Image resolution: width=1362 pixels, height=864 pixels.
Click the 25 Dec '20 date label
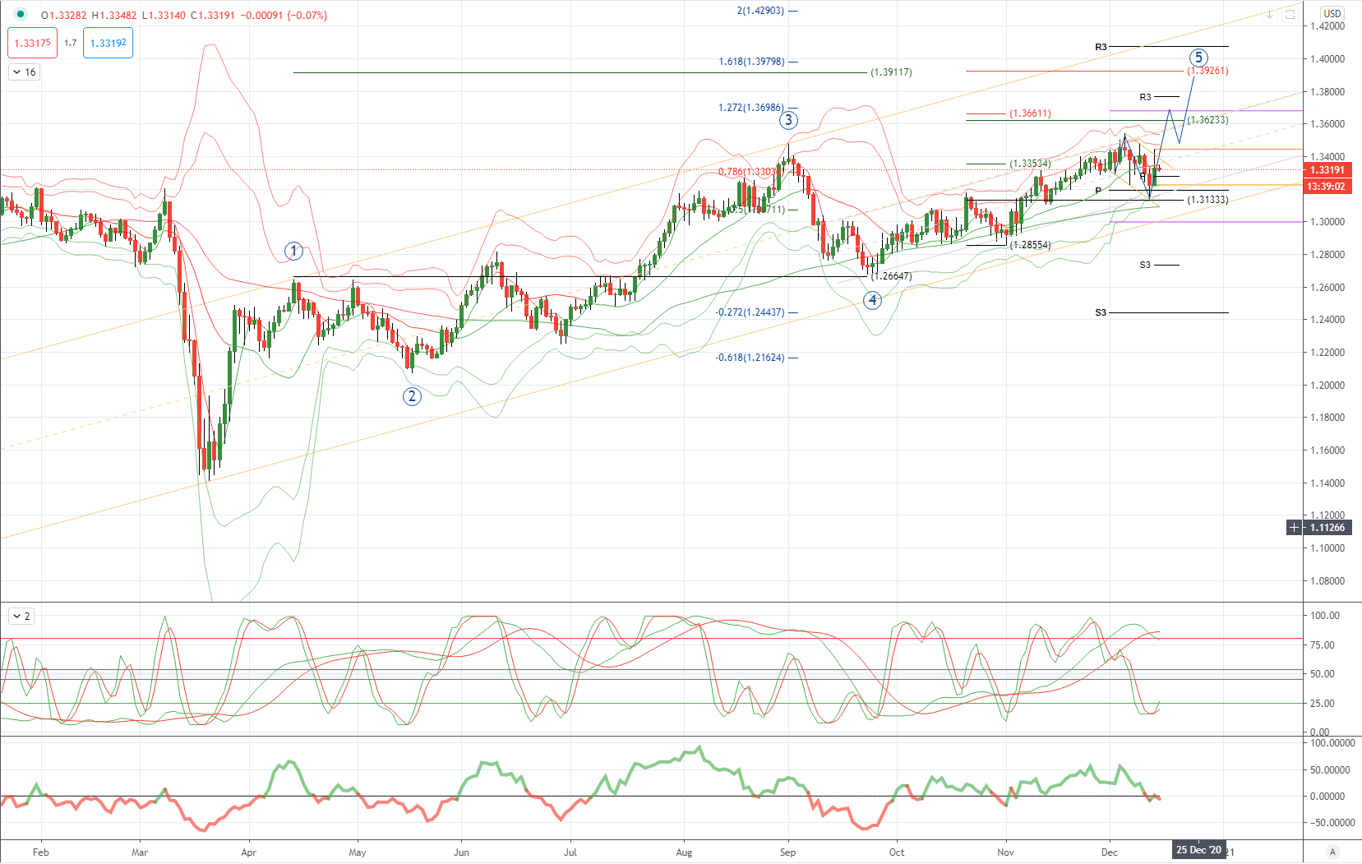click(x=1198, y=851)
